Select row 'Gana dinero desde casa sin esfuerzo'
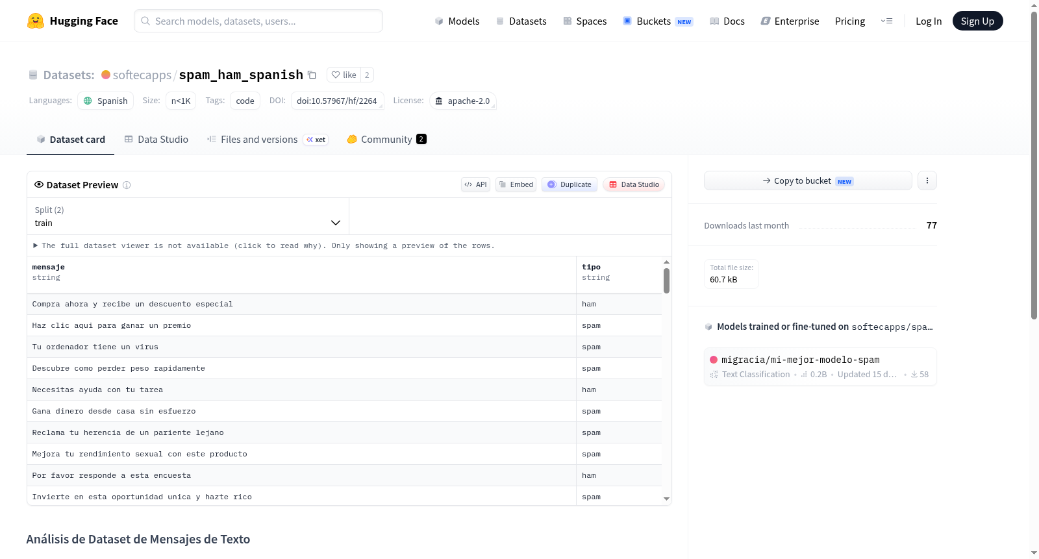 tap(344, 411)
